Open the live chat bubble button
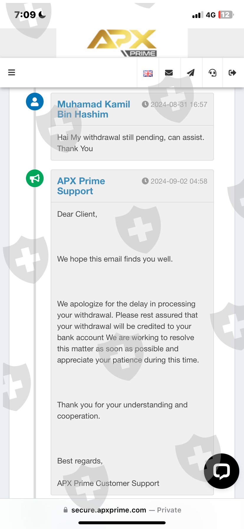 [221, 471]
